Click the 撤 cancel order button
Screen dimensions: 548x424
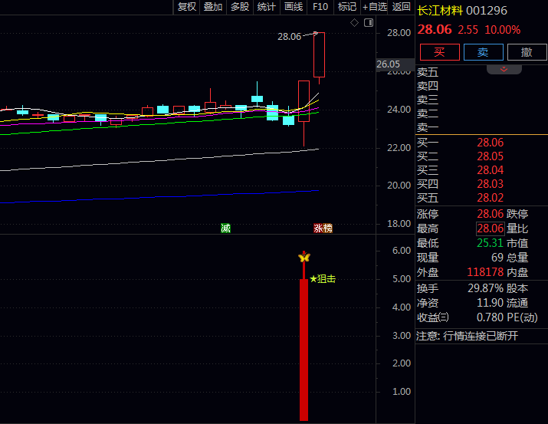coord(527,52)
